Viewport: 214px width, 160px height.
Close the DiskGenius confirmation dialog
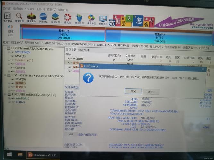point(203,69)
